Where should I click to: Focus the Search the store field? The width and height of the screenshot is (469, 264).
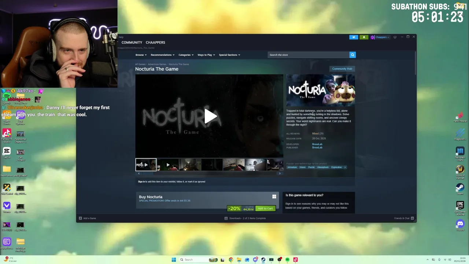[309, 55]
